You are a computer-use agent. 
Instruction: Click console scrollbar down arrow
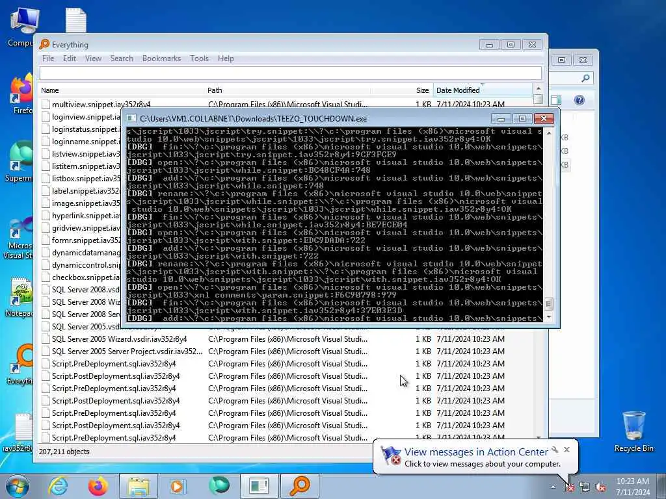click(548, 317)
